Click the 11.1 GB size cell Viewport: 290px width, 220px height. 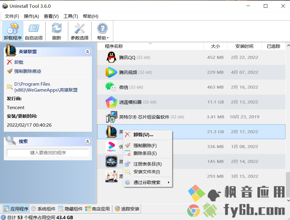[215, 102]
